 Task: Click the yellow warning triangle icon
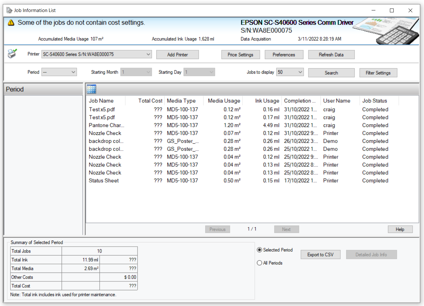10,22
